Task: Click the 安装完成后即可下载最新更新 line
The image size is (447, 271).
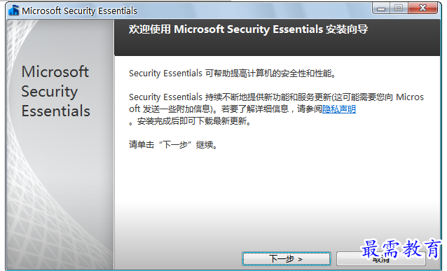Action: (190, 121)
